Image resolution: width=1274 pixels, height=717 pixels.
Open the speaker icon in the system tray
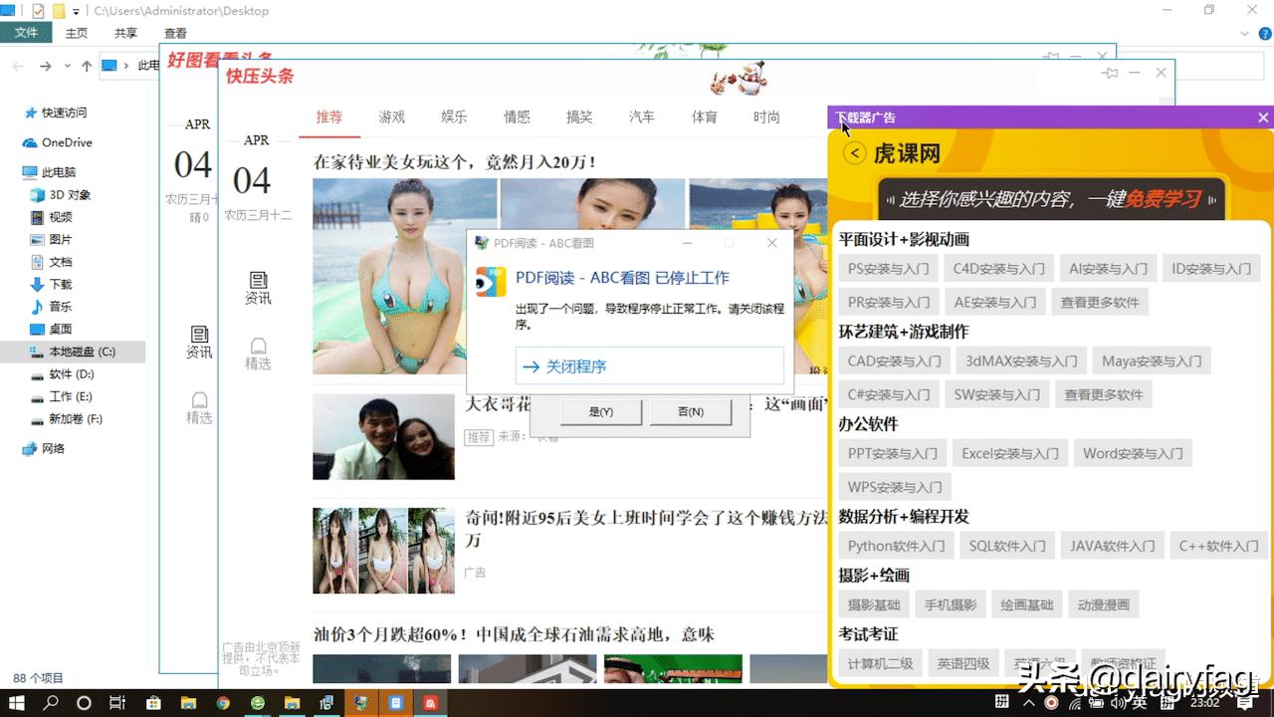coord(1118,703)
